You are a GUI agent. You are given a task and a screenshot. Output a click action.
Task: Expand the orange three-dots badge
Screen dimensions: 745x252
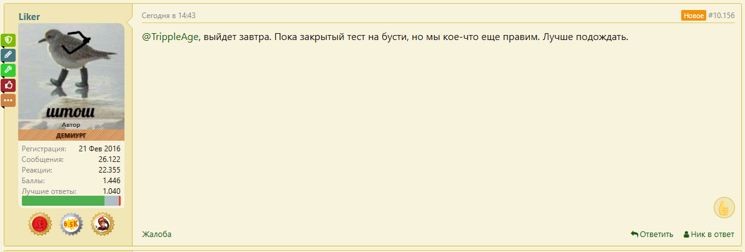pos(8,101)
